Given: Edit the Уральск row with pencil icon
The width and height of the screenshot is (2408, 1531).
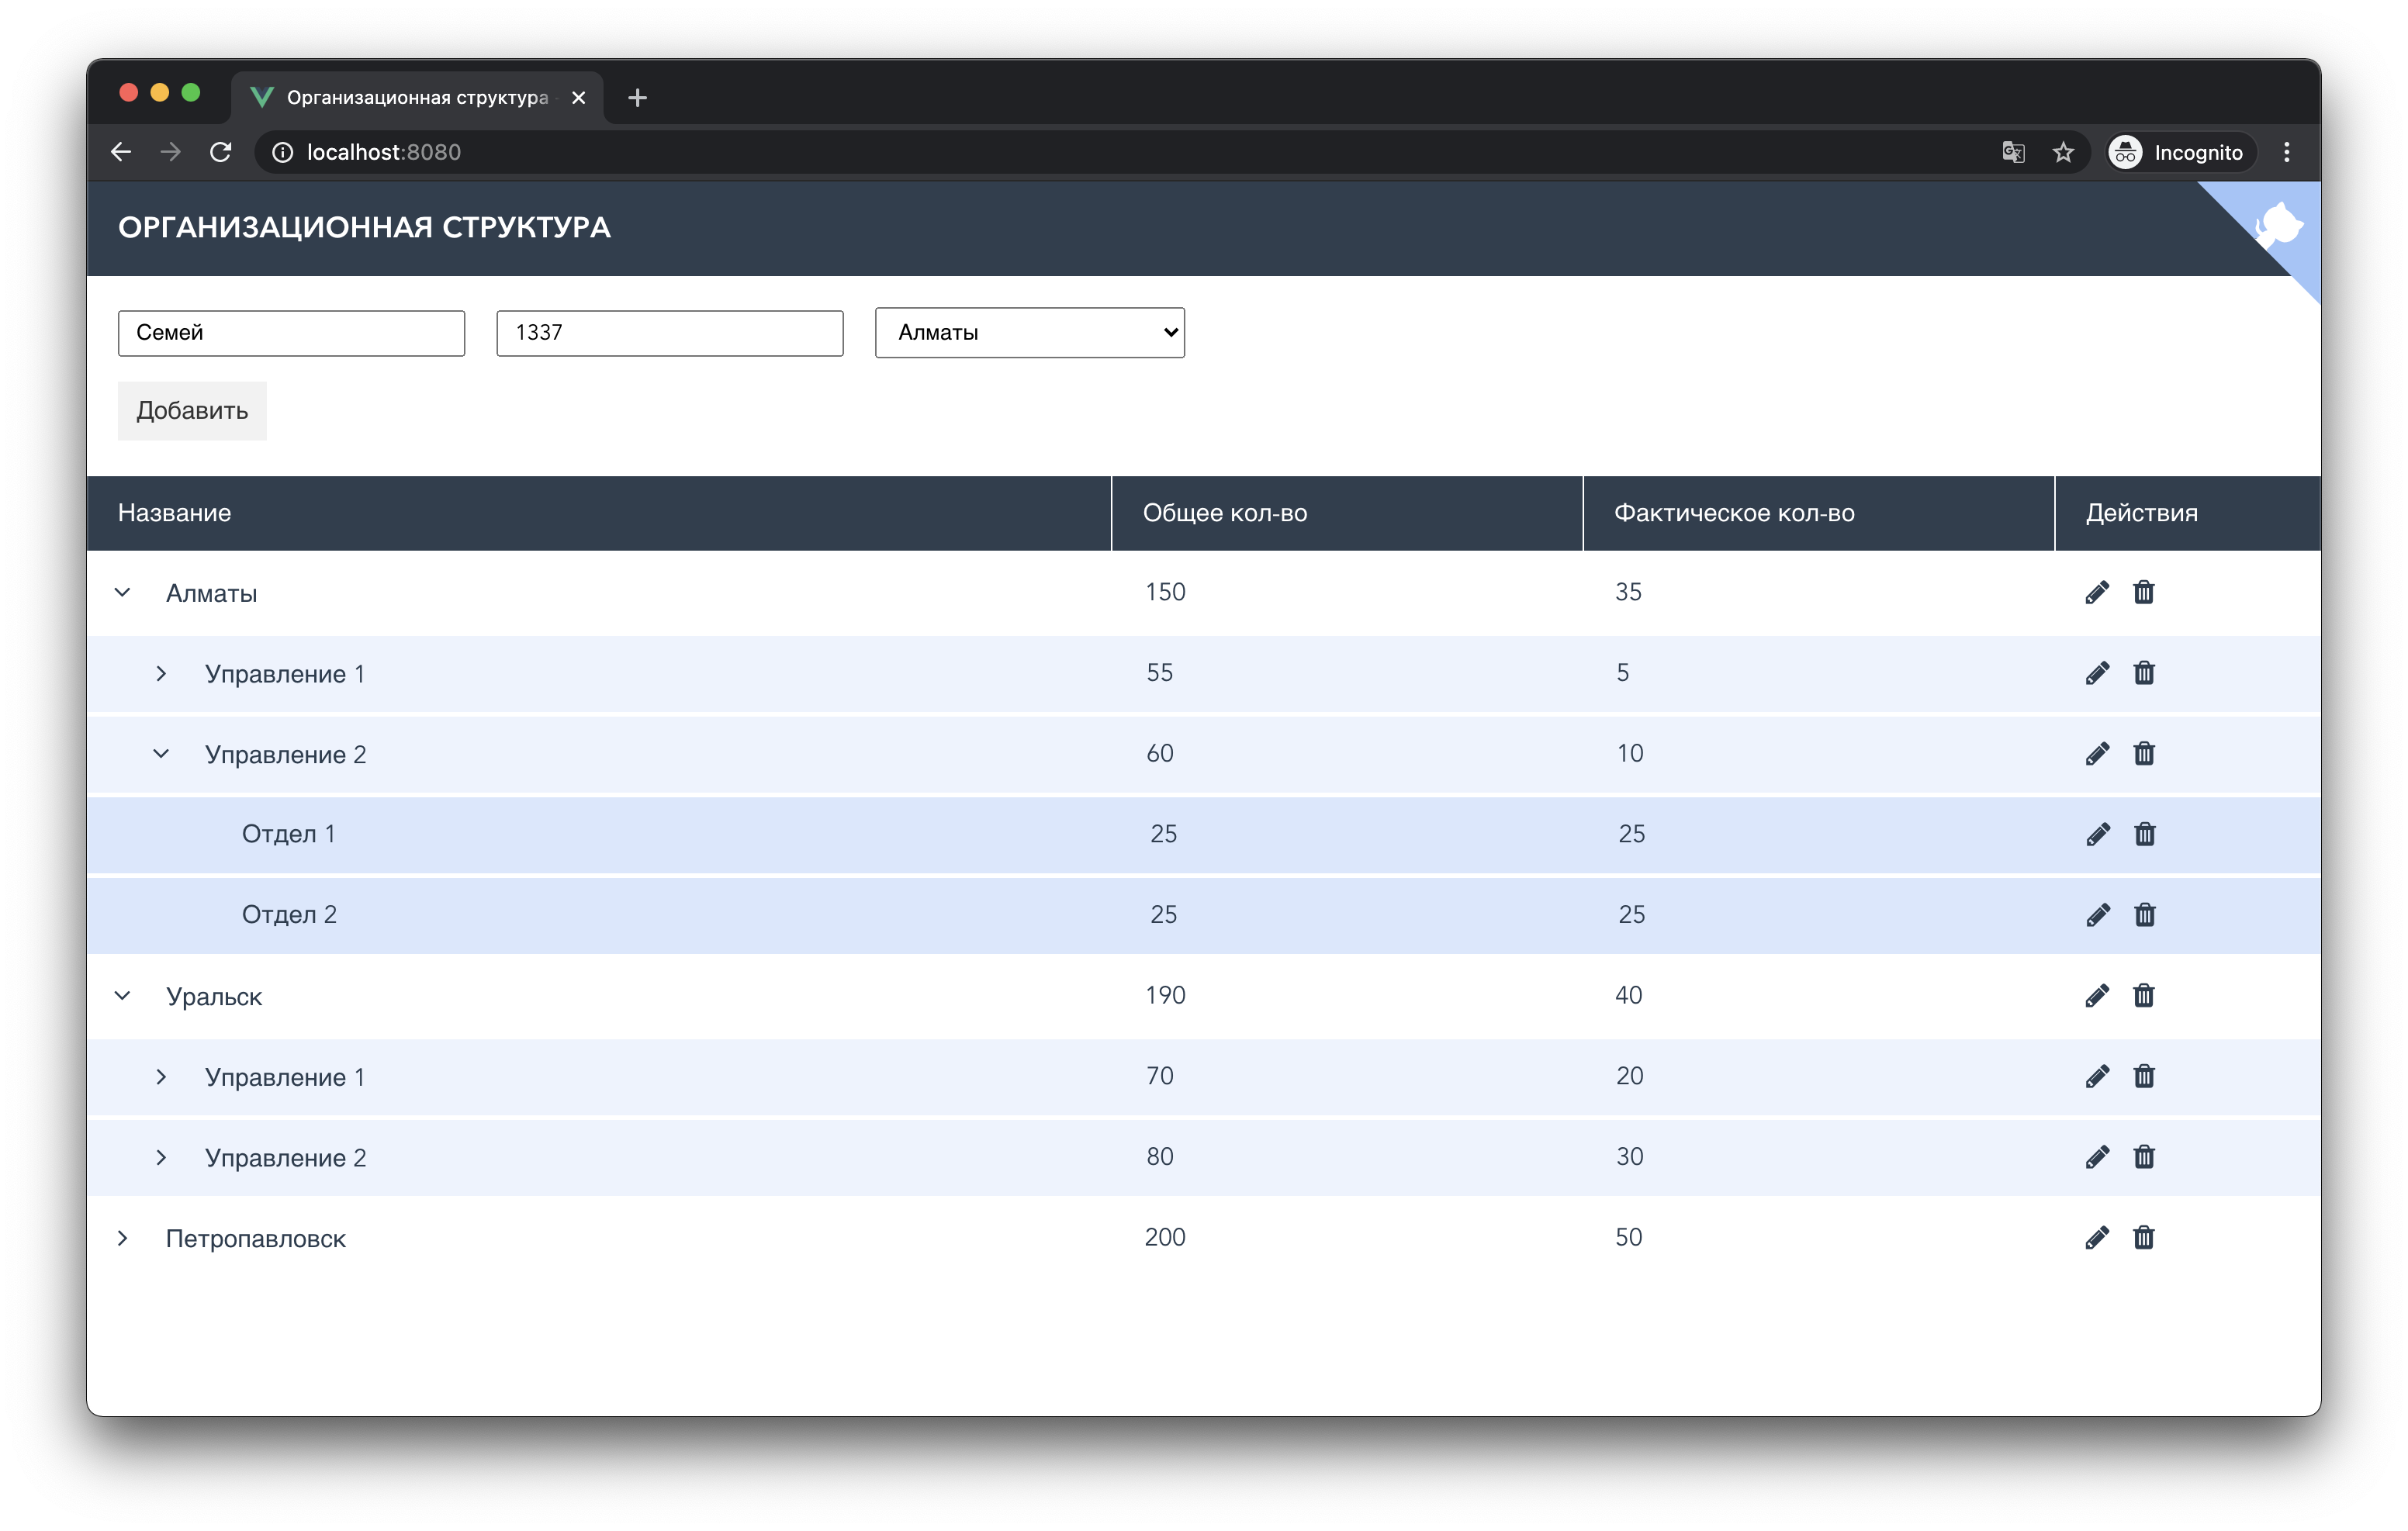Looking at the screenshot, I should [x=2097, y=995].
